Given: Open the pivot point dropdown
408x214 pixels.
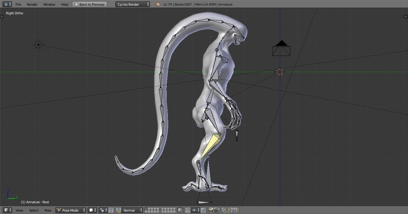Looking at the screenshot, I should click(x=103, y=210).
